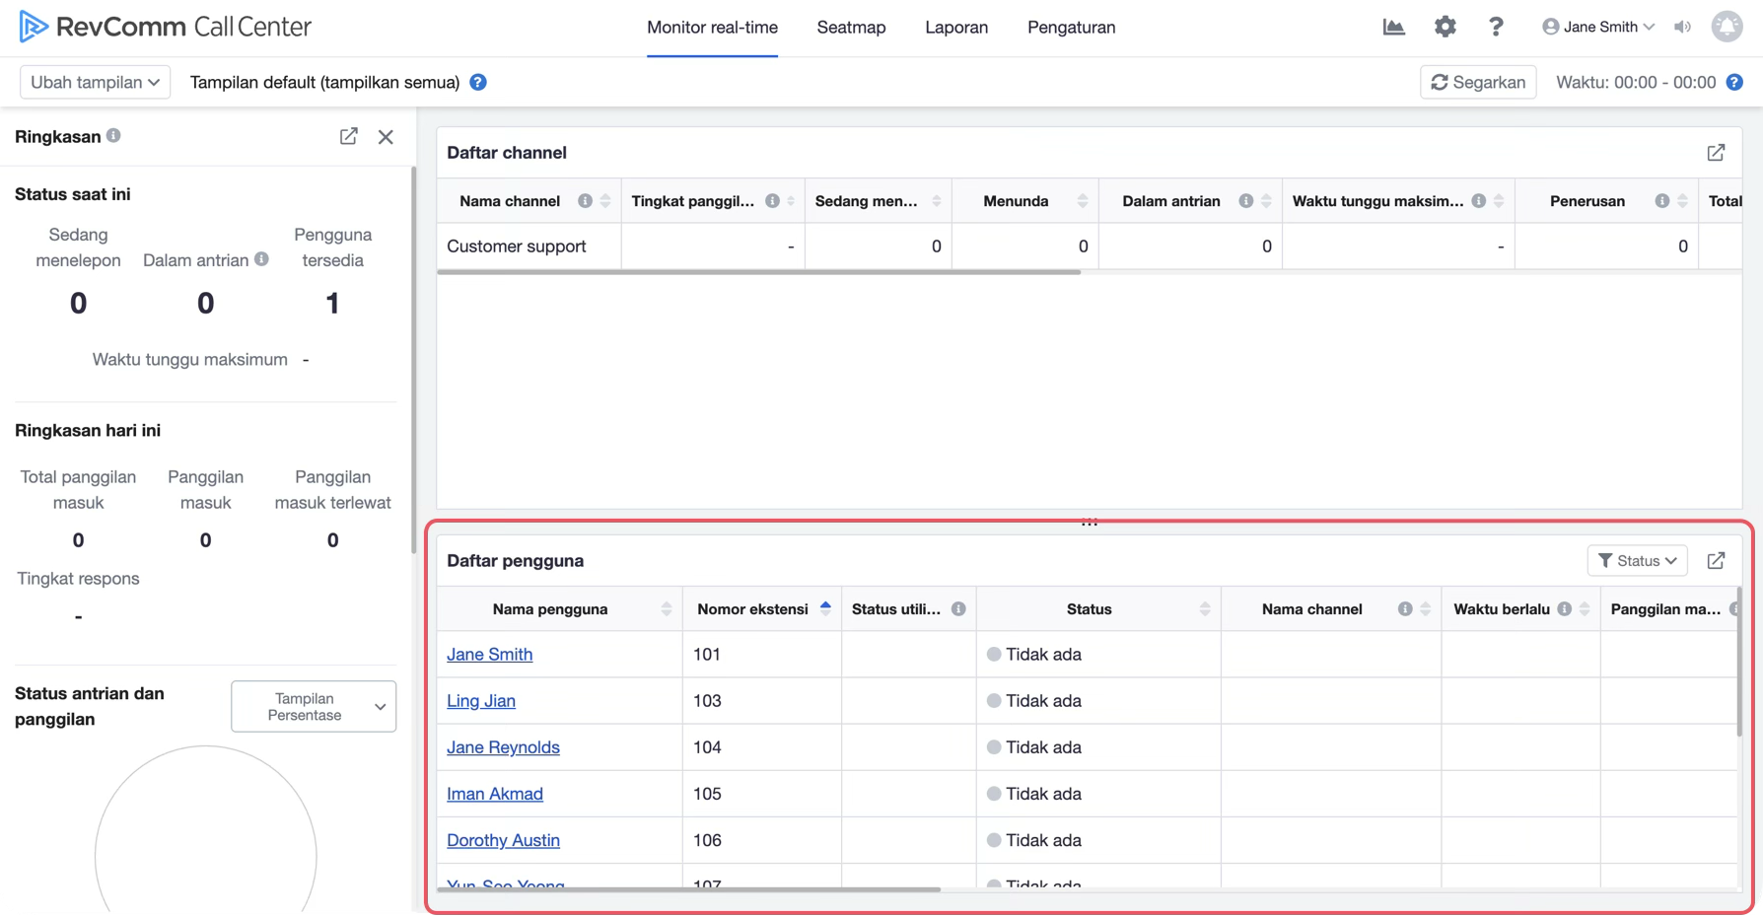Open the chart statistics icon in header
The image size is (1763, 917).
point(1393,27)
